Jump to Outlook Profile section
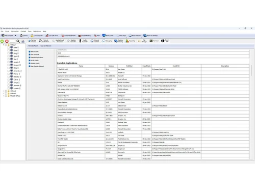Image resolution: width=255 pixels, height=191 pixels. point(34,63)
